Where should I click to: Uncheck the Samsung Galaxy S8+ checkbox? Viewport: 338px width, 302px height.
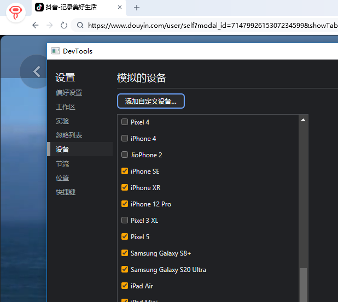[125, 253]
